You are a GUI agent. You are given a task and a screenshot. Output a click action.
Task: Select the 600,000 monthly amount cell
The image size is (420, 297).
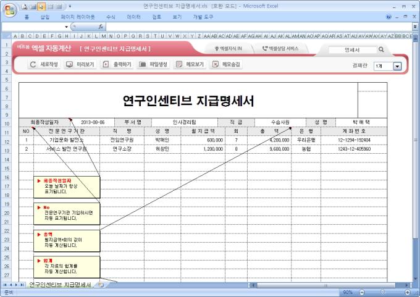tap(203, 140)
